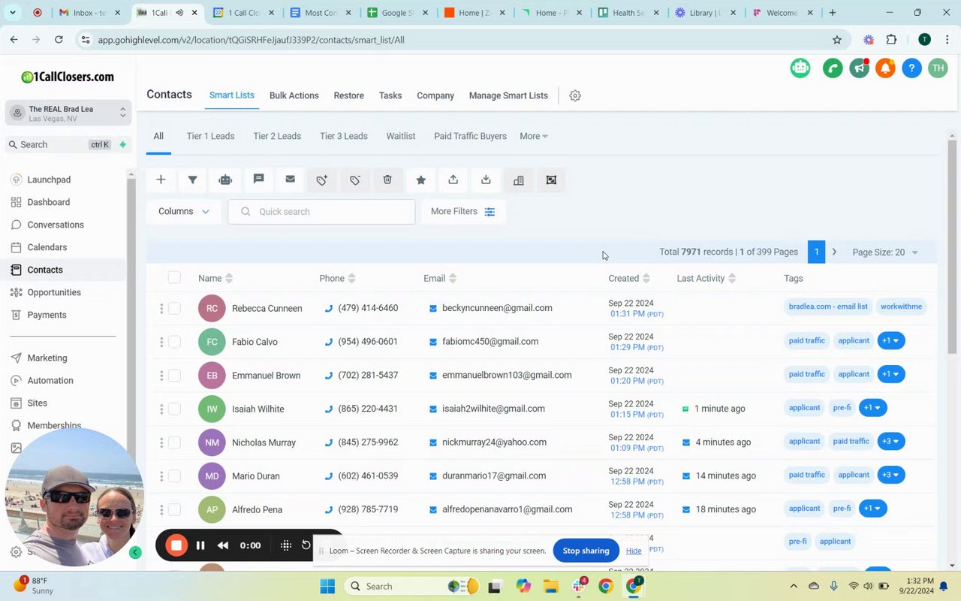The image size is (961, 601).
Task: Open the Columns dropdown
Action: [184, 212]
